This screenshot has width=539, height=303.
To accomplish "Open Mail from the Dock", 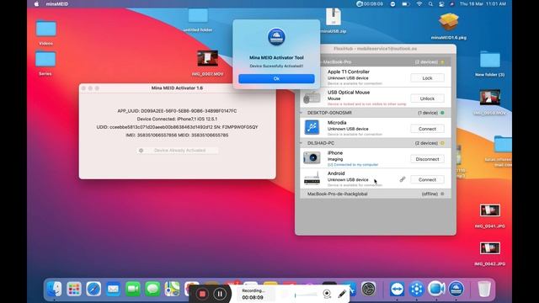I will tap(113, 289).
